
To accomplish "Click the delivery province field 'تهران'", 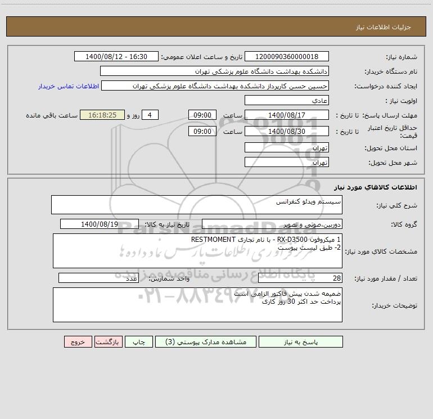I will 287,147.
